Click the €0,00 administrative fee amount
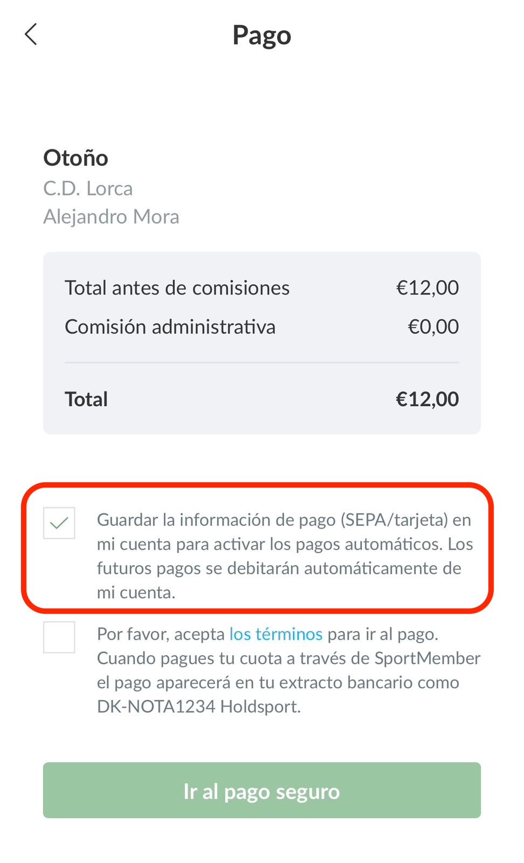Screen dimensions: 524x863 433,327
